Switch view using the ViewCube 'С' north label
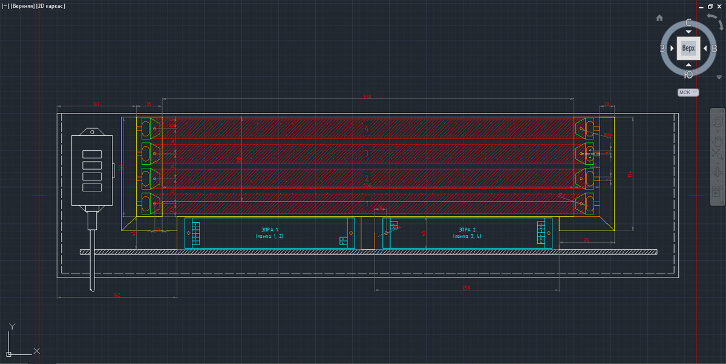The width and height of the screenshot is (726, 364). [688, 23]
